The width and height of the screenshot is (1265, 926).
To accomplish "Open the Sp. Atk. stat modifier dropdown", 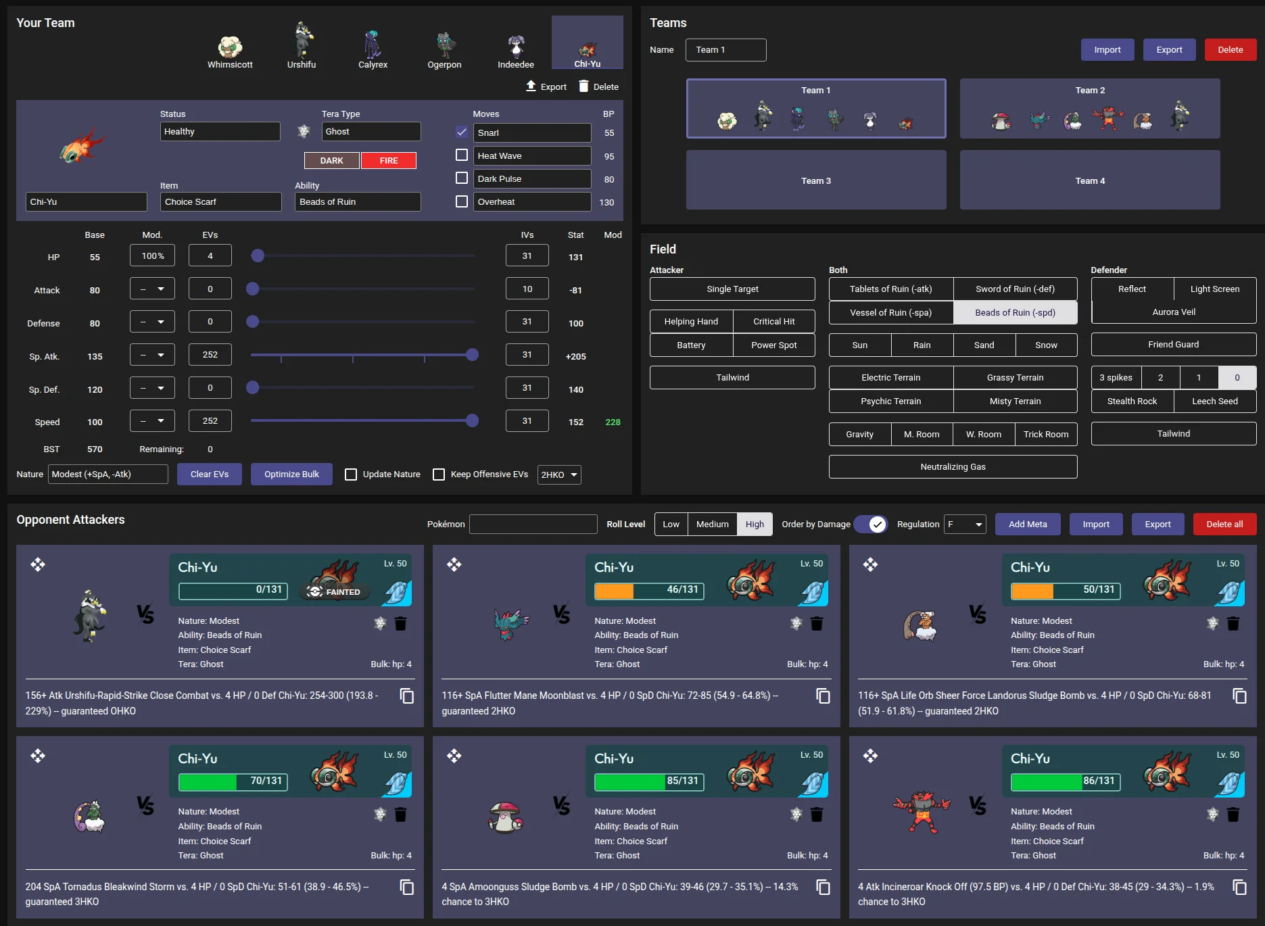I will click(x=152, y=355).
